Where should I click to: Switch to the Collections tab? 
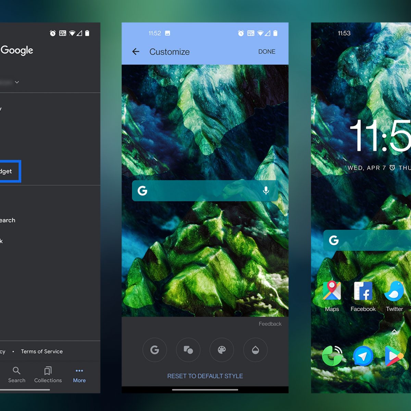tap(48, 375)
